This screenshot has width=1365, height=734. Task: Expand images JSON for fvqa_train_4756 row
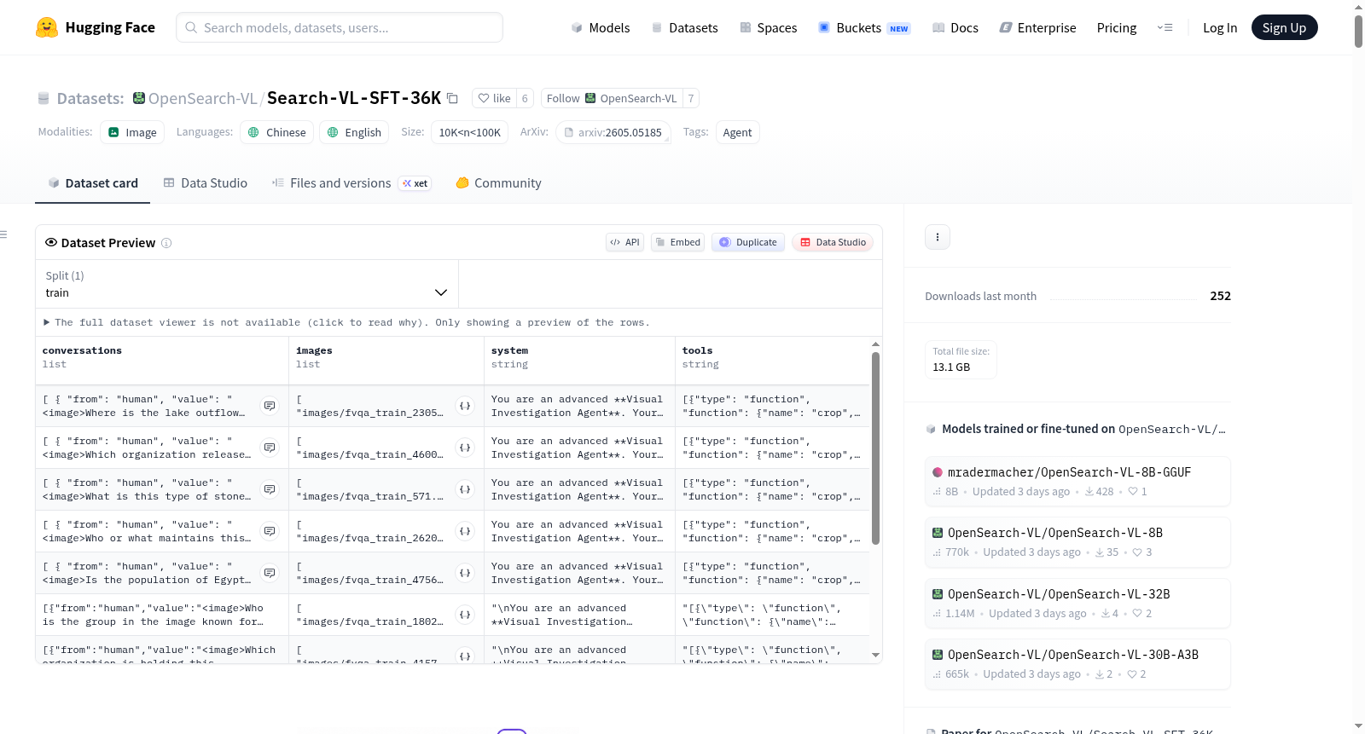click(x=465, y=573)
